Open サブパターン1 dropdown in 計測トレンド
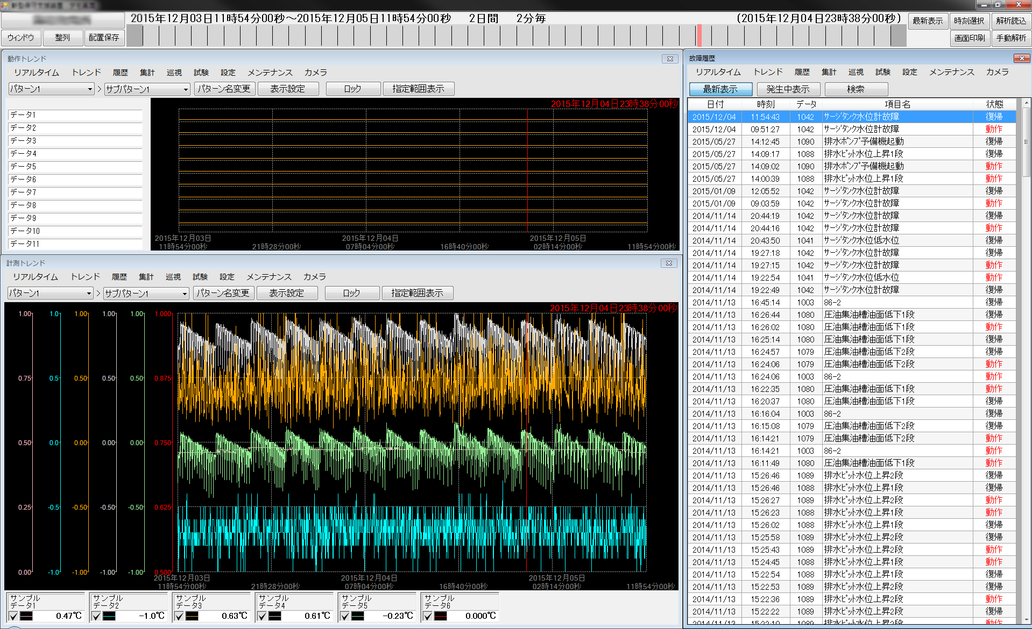 tap(146, 293)
